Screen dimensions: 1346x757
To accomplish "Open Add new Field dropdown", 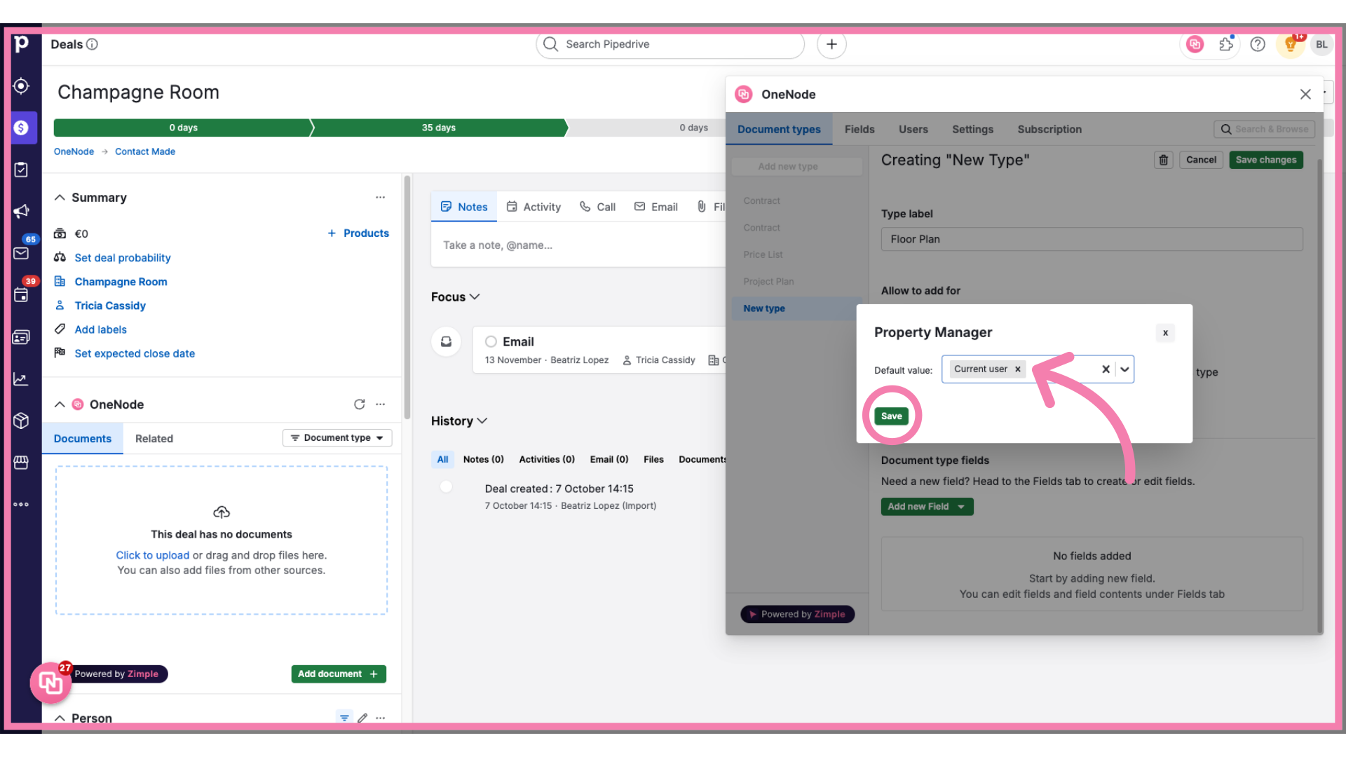I will [x=927, y=507].
